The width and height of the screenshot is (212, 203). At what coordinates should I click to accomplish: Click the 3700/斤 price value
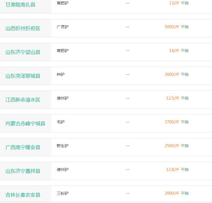pyautogui.click(x=172, y=122)
